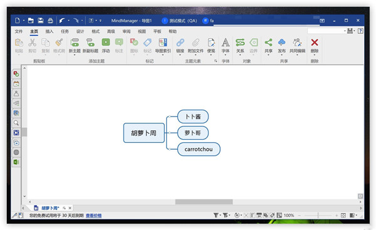This screenshot has width=376, height=230.
Task: Open 导图索引 (Map Index)
Action: [163, 43]
